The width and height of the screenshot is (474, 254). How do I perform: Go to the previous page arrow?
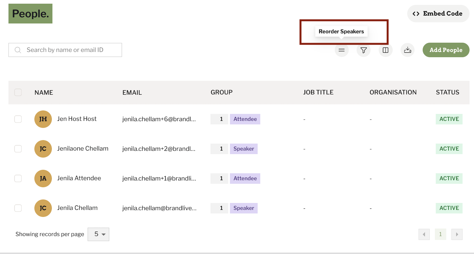pos(424,234)
